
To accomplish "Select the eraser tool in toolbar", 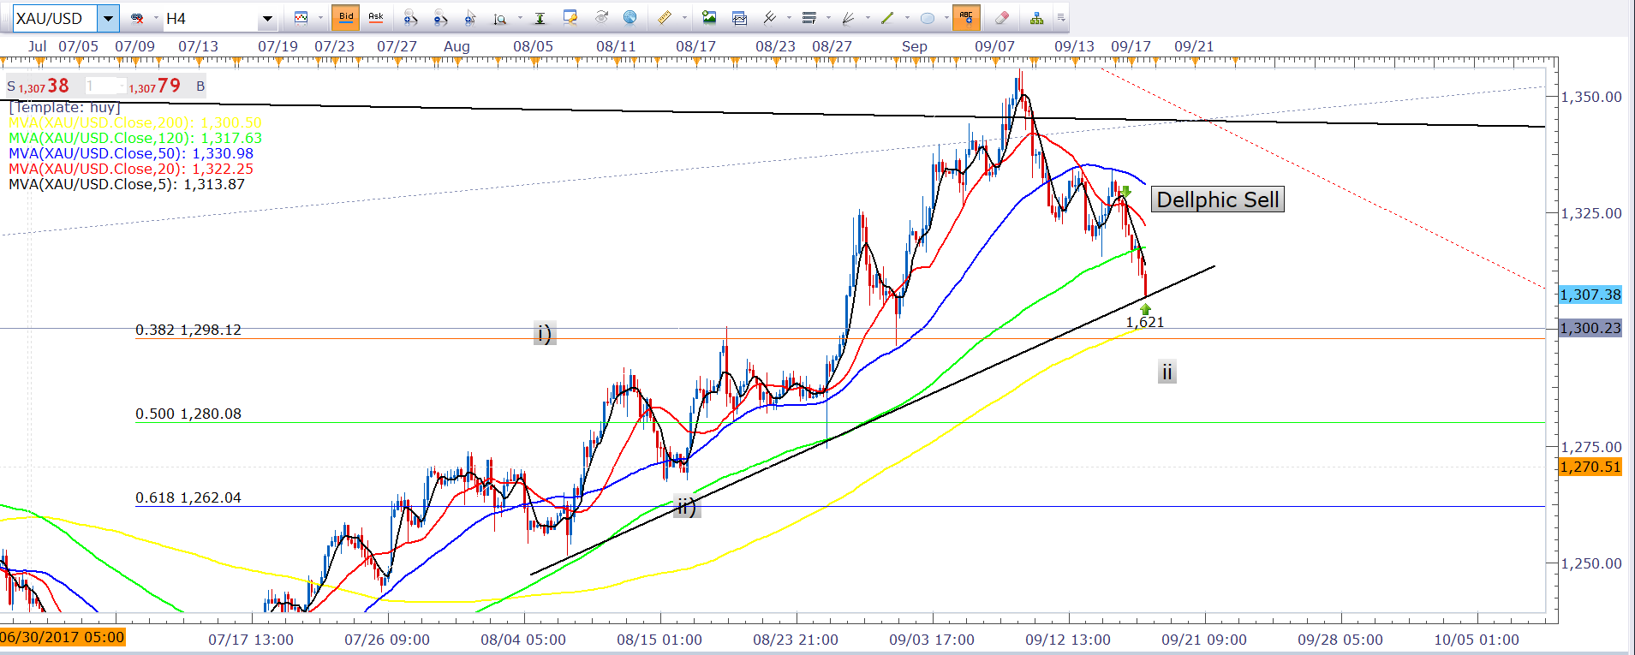I will pyautogui.click(x=1001, y=17).
